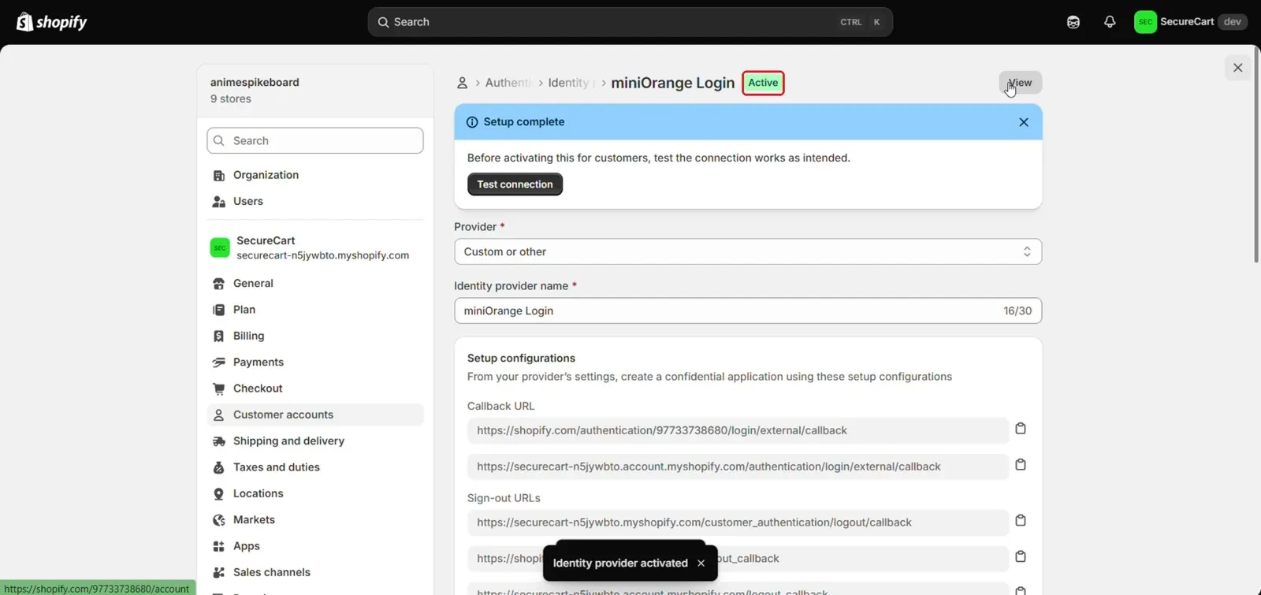Open the Sidekick assistant icon
Viewport: 1261px width, 595px height.
click(x=1073, y=22)
